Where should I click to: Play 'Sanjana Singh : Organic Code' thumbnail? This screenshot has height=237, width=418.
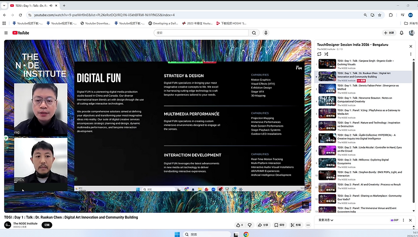pos(327,64)
